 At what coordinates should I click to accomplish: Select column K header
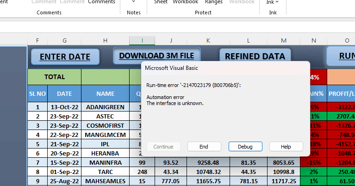[208, 41]
